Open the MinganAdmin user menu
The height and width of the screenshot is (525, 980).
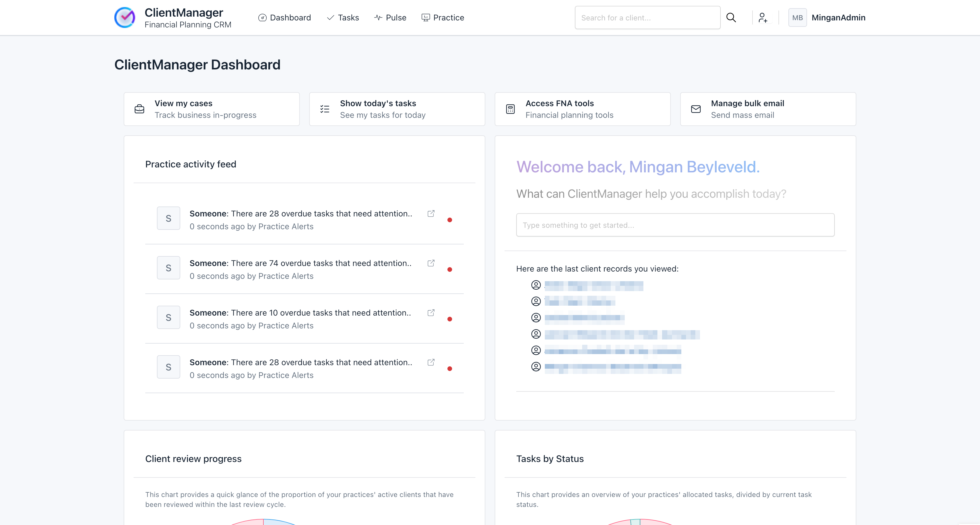click(838, 17)
